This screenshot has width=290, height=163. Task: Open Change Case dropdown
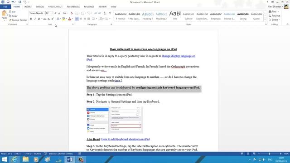[65, 13]
